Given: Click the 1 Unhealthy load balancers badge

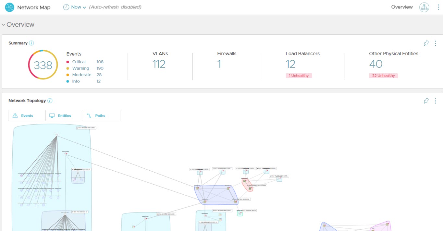Looking at the screenshot, I should [x=299, y=76].
